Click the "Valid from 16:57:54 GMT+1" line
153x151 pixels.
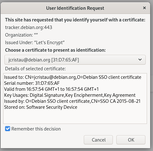(51, 89)
